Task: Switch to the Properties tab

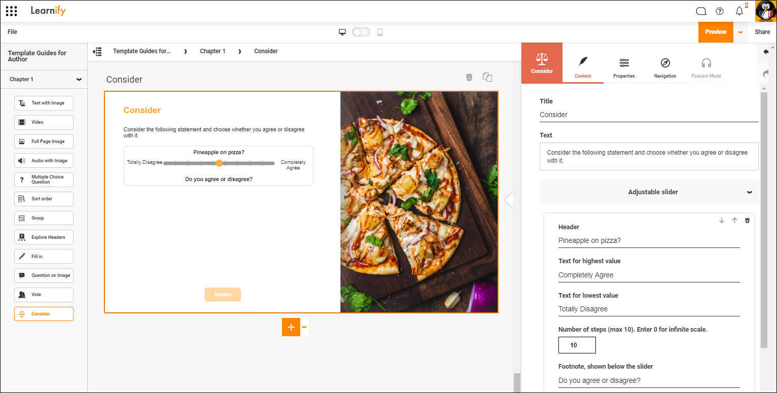Action: [x=624, y=68]
